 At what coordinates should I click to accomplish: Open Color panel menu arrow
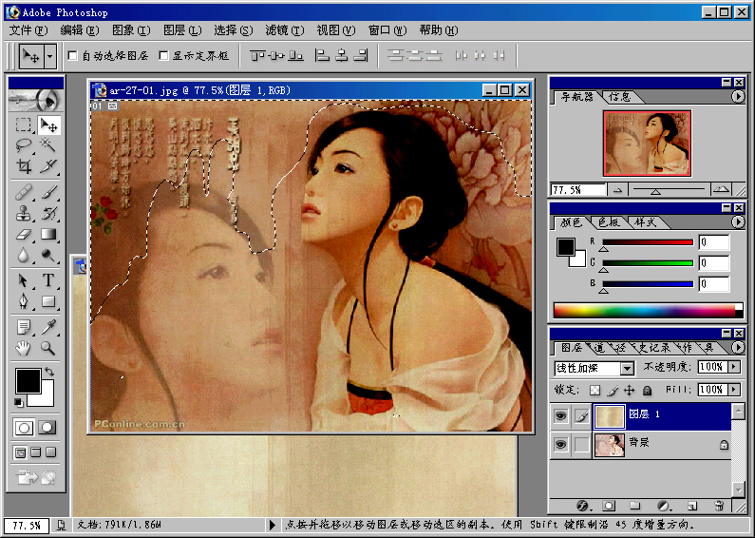[x=738, y=221]
